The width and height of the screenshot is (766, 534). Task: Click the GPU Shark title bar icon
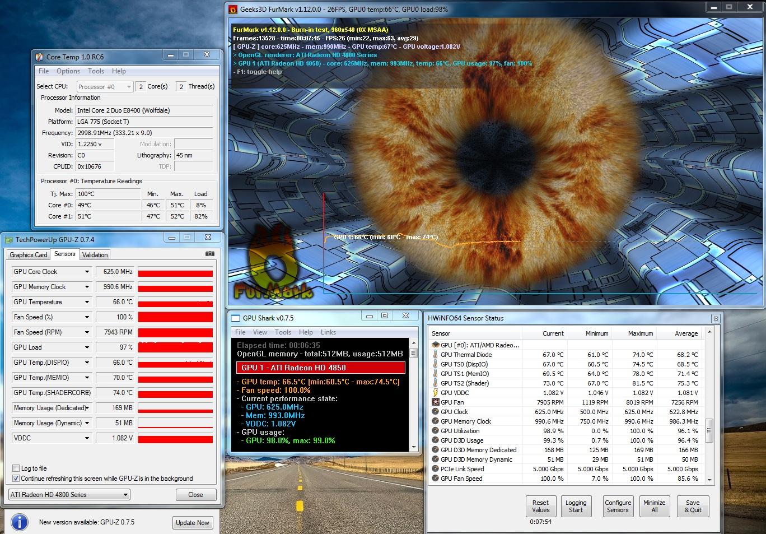pyautogui.click(x=235, y=318)
